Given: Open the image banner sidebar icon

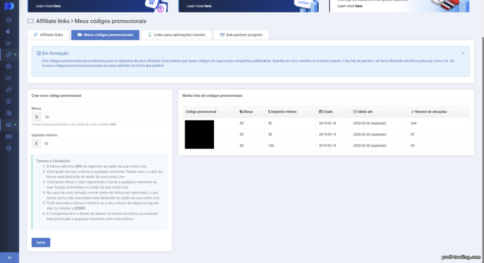Looking at the screenshot, I should tap(9, 125).
